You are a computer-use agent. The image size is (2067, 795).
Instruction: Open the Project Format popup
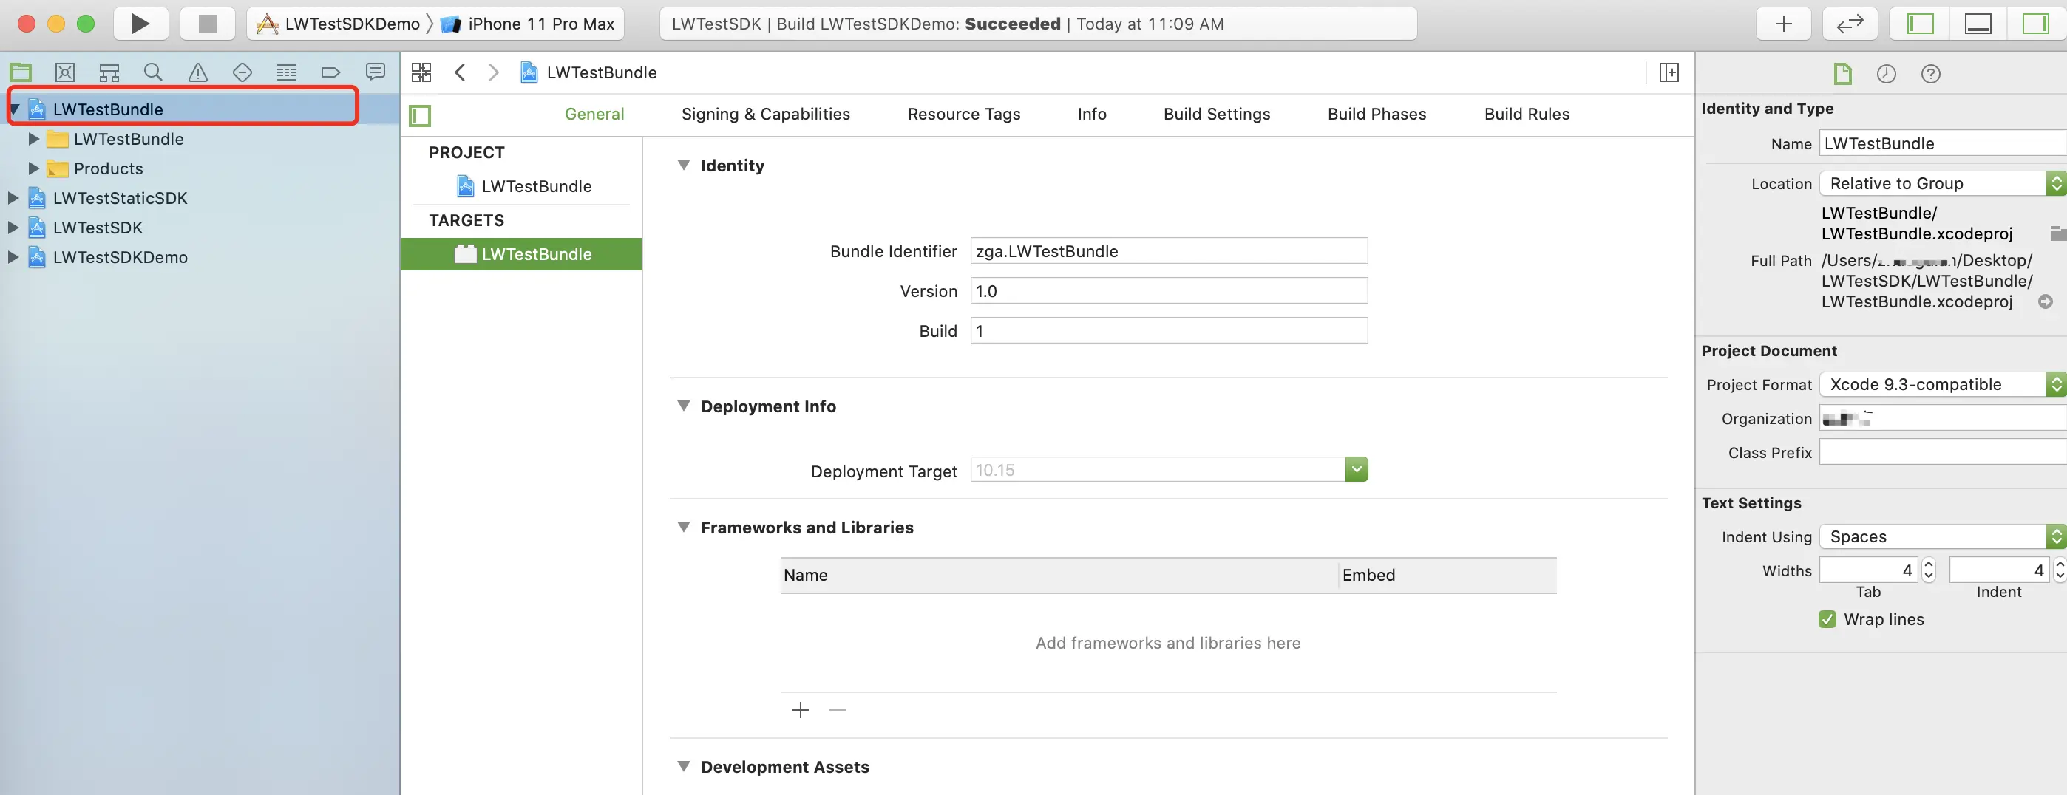1942,384
